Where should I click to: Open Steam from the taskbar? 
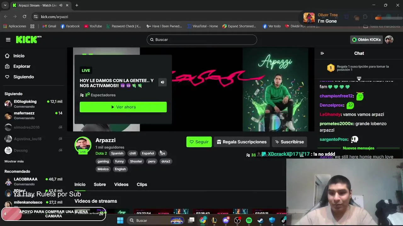[260, 221]
